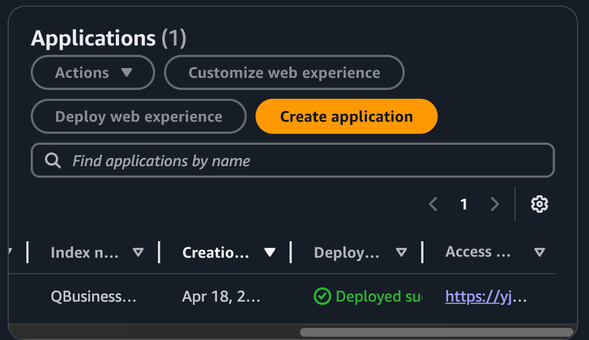Click the Deploy... column header label
Screen dimensions: 589x340
(346, 252)
